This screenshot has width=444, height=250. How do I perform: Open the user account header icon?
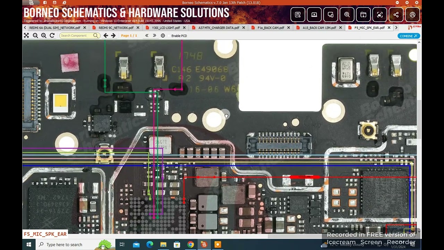click(412, 15)
